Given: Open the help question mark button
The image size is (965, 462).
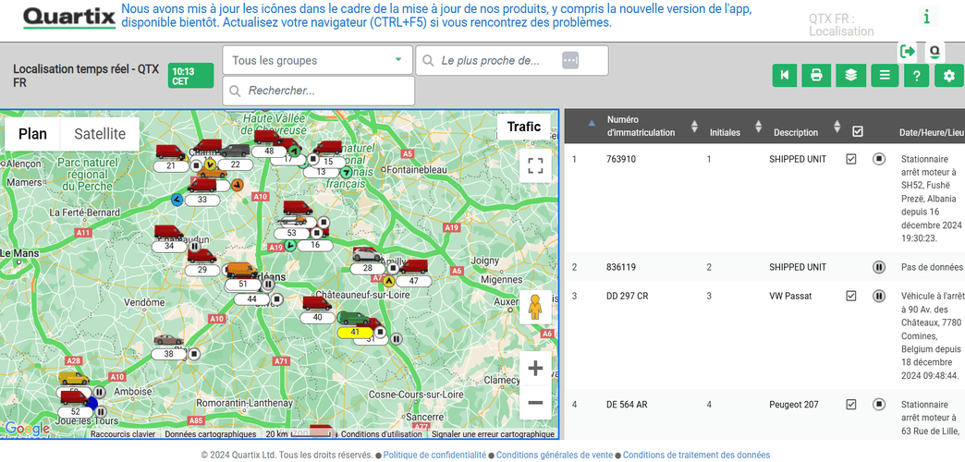Looking at the screenshot, I should 915,76.
